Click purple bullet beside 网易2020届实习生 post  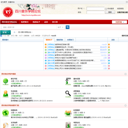46,58
